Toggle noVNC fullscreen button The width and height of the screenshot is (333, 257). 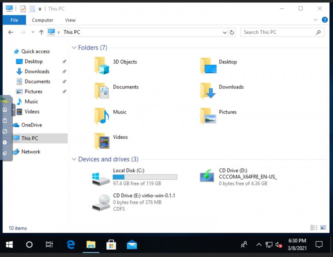coord(5,132)
